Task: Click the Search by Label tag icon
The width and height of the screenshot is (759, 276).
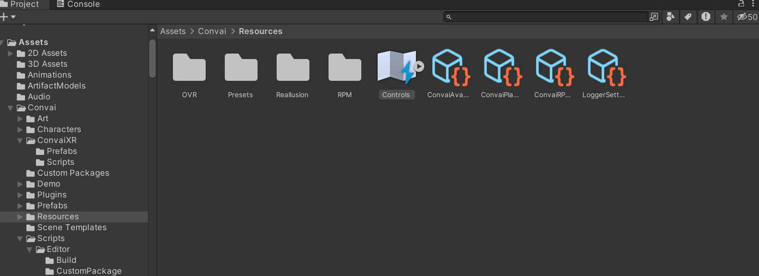Action: [x=688, y=17]
